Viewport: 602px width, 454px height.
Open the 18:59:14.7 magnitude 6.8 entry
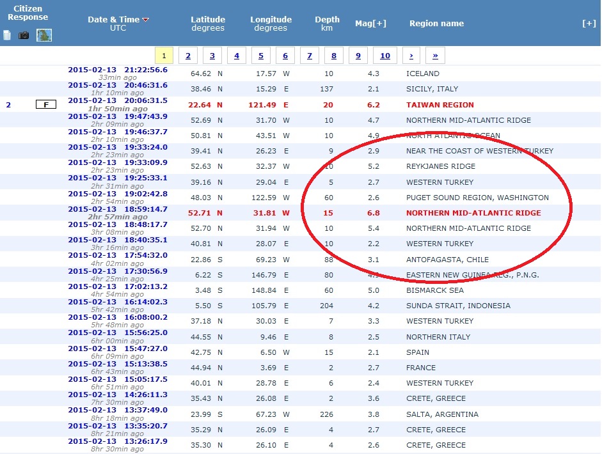[x=118, y=209]
